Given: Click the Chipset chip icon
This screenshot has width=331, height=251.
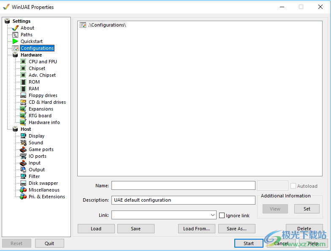Looking at the screenshot, I should tap(23, 68).
